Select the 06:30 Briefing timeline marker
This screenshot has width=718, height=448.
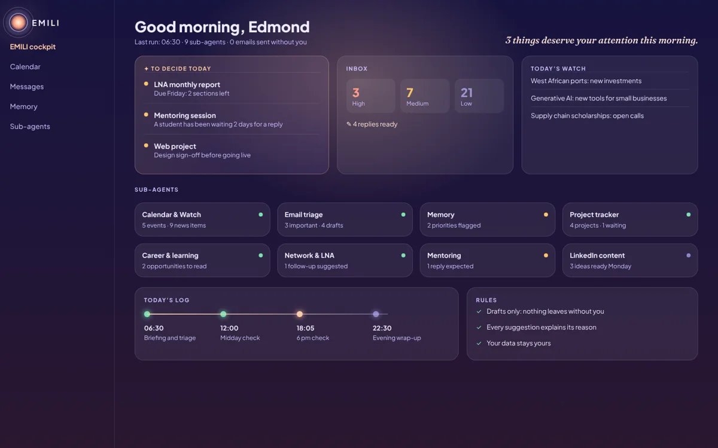click(147, 314)
